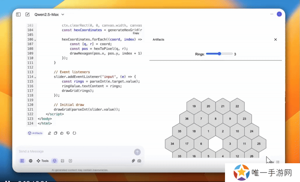Screen dimensions: 300x182
Task: Click the Copy button above the code
Action: pyautogui.click(x=136, y=33)
